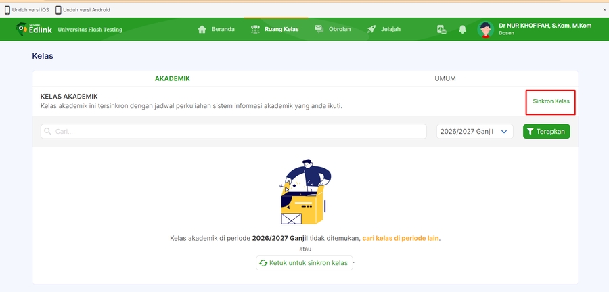Open the Ruang Kelas menu
Image resolution: width=609 pixels, height=292 pixels.
pyautogui.click(x=274, y=29)
